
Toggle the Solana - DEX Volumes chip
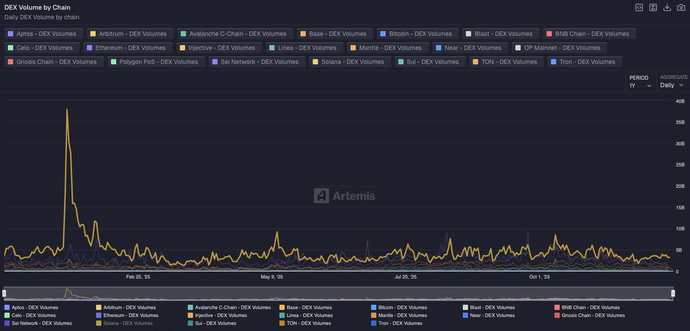[x=348, y=62]
